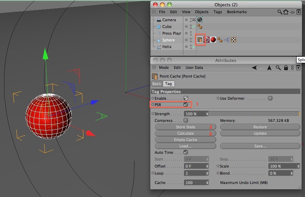
Task: Switch to the Tag tab
Action: (168, 84)
